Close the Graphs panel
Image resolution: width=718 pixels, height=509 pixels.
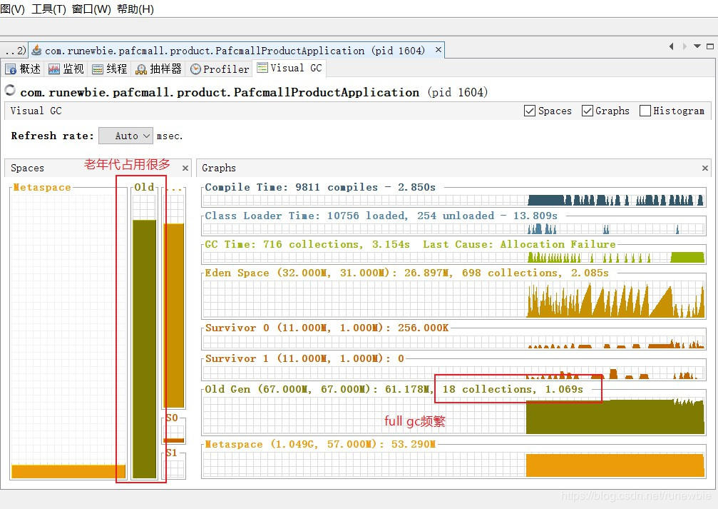tap(705, 168)
